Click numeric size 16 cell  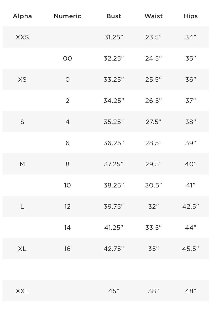coord(67,249)
